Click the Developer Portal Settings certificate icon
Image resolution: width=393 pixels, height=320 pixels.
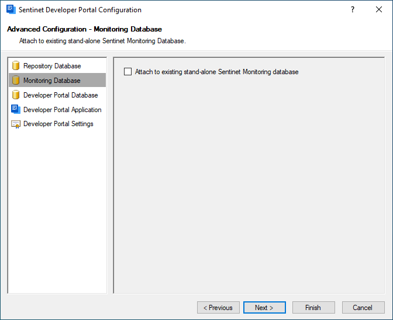pyautogui.click(x=16, y=124)
